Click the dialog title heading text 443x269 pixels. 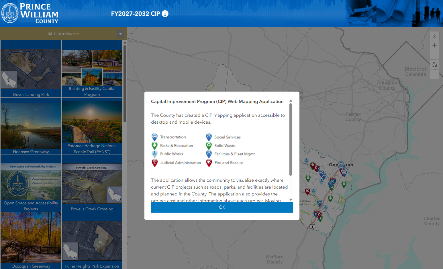tap(217, 102)
